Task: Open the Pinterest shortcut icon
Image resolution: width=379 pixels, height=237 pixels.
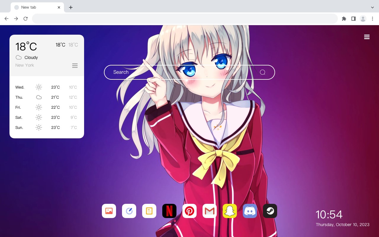Action: point(189,211)
